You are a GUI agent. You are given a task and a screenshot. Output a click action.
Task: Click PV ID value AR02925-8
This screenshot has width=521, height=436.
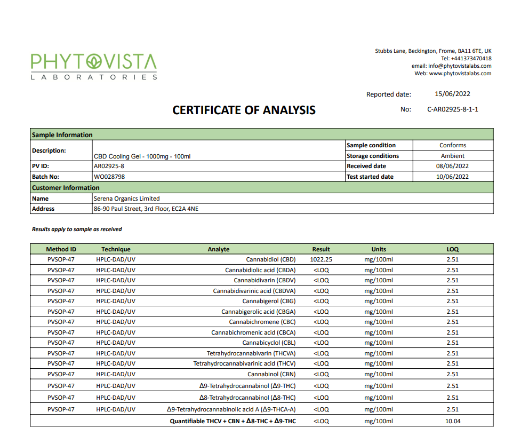pyautogui.click(x=109, y=166)
